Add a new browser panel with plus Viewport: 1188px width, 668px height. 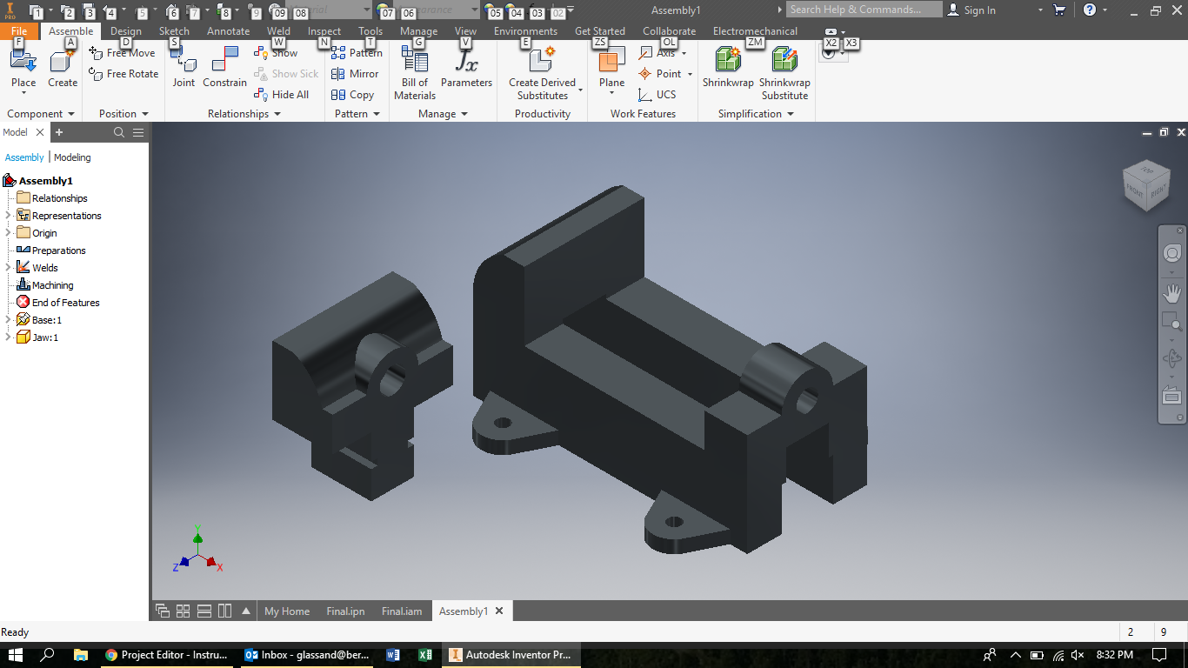pos(59,132)
